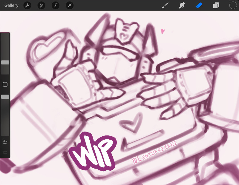The width and height of the screenshot is (239, 185).
Task: Activate the Selection tool
Action: tap(56, 5)
